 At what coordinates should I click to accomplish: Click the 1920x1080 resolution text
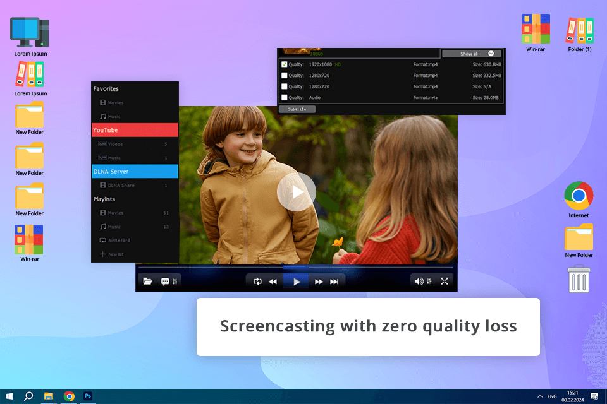pyautogui.click(x=320, y=64)
